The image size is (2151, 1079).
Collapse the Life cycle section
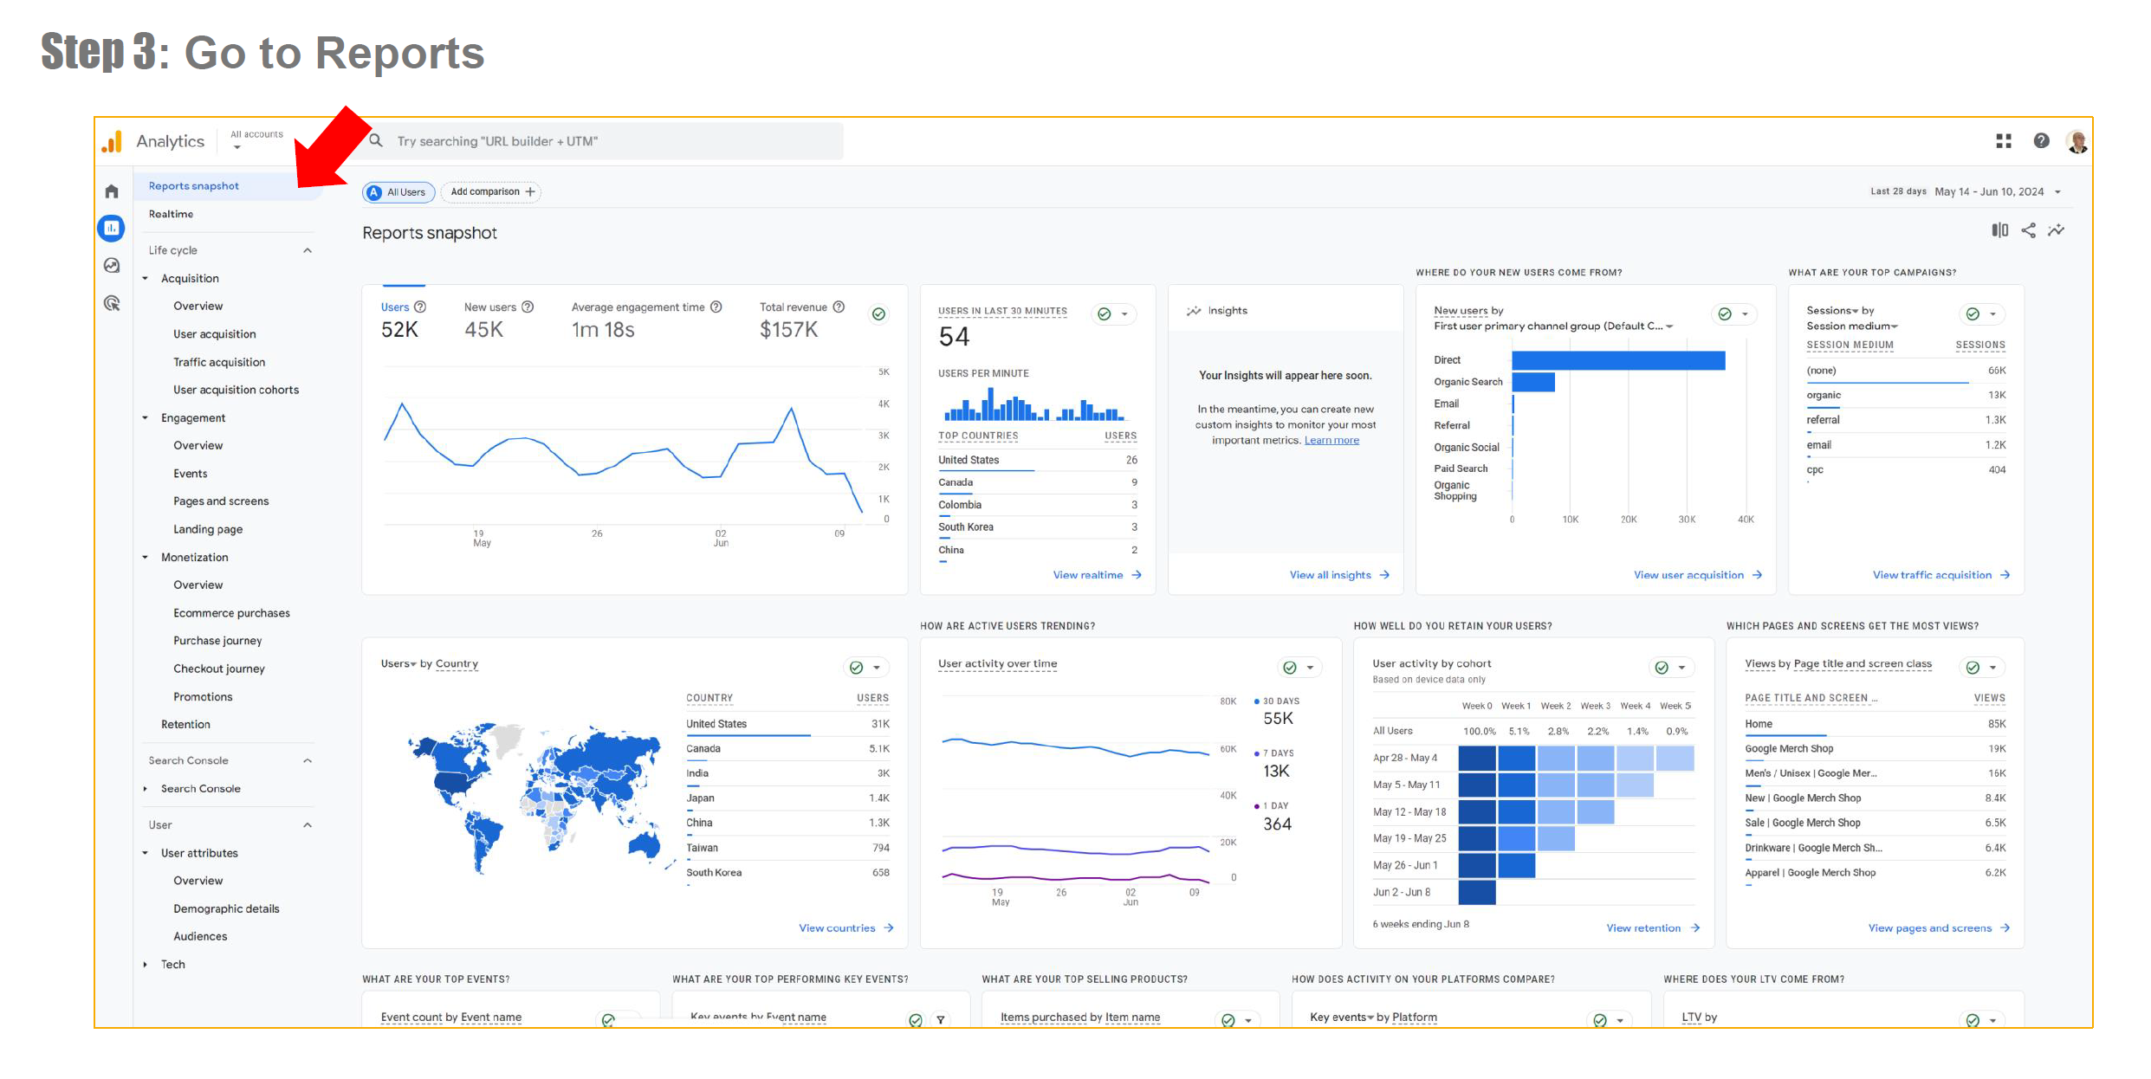tap(308, 250)
